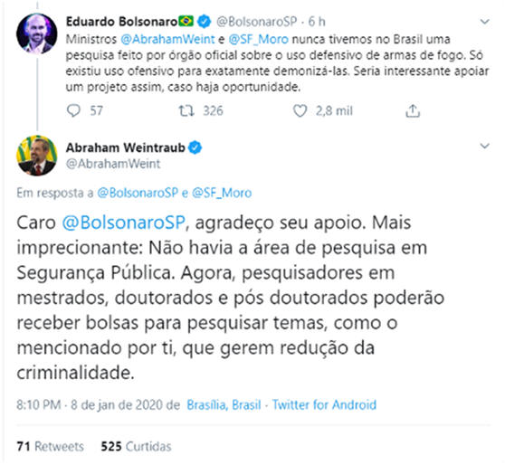
Task: Open @AbrahamWeint mention in Eduardo's tweet
Action: [167, 39]
